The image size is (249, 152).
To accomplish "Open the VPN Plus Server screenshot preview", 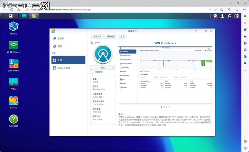I will (165, 75).
